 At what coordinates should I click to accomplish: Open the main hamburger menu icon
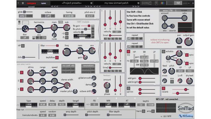(x=23, y=3)
